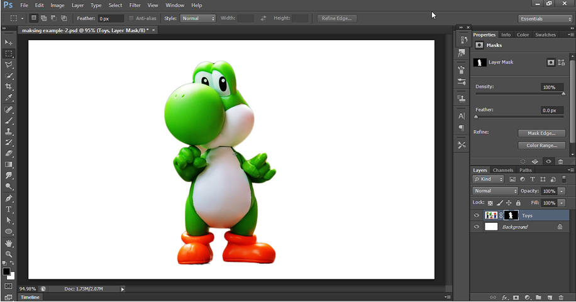Toggle pixel layer filter

point(512,179)
